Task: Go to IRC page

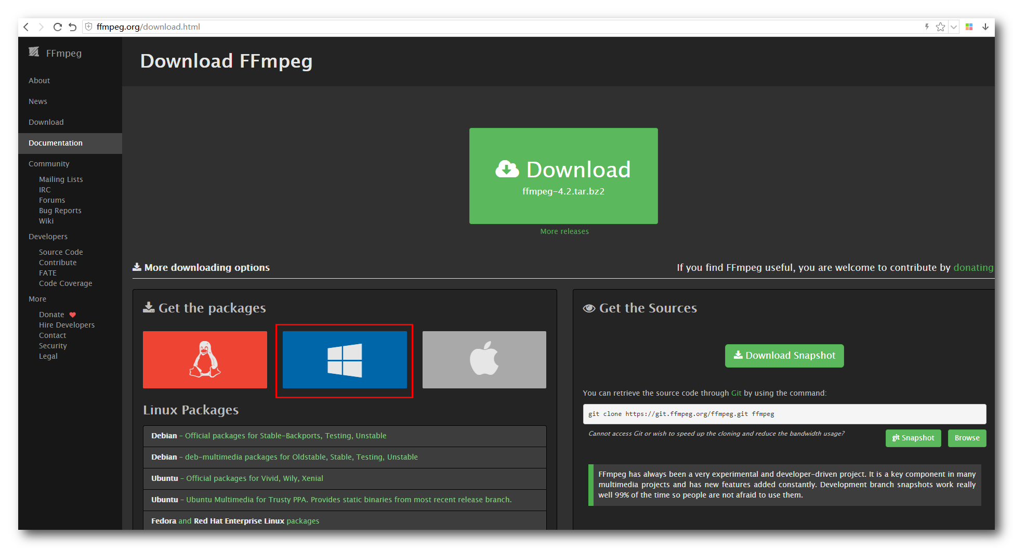Action: click(45, 190)
